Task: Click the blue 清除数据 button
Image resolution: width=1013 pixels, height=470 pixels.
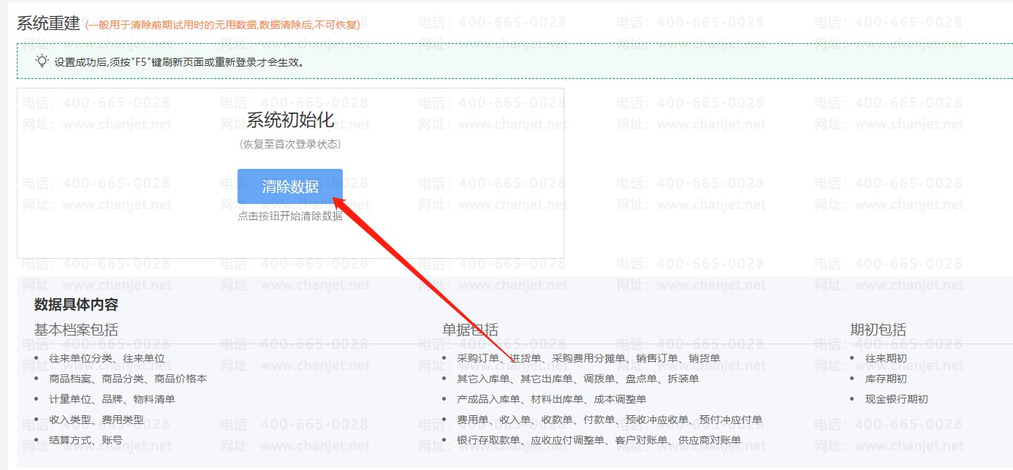Action: click(x=290, y=186)
